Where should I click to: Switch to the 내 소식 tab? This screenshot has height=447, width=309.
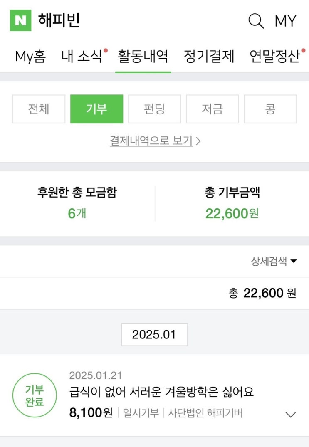pyautogui.click(x=82, y=56)
